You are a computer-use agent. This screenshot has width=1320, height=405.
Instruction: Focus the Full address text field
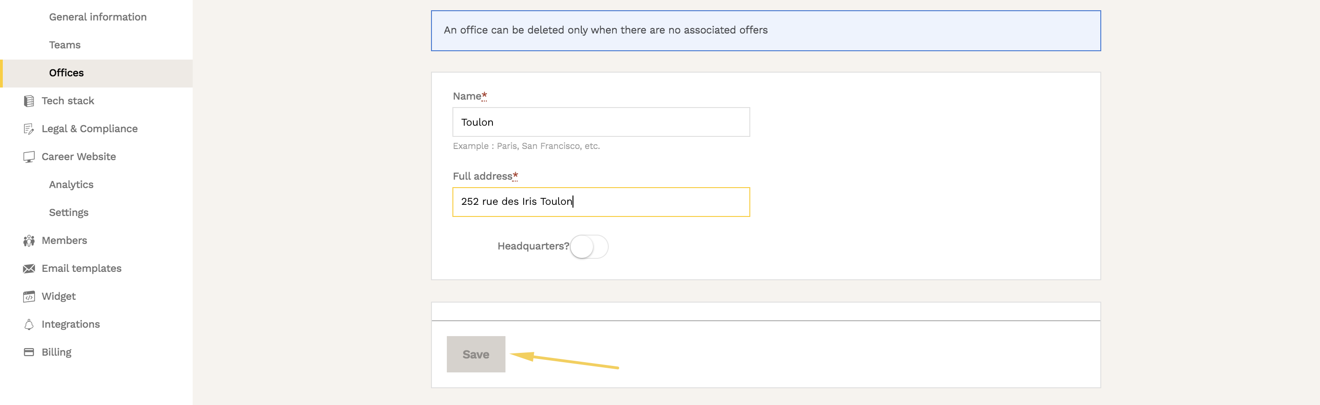point(600,202)
